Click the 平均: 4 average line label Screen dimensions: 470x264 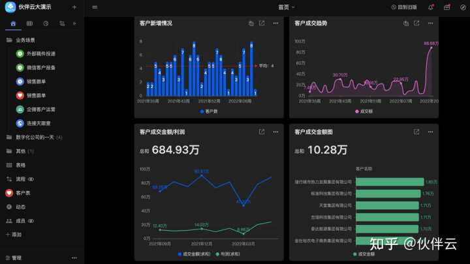click(x=266, y=66)
